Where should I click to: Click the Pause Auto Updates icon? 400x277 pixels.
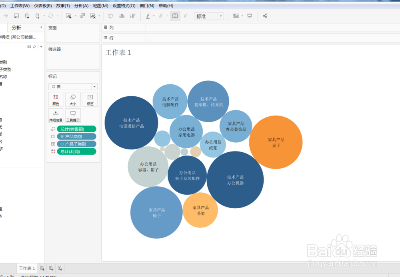[x=37, y=16]
